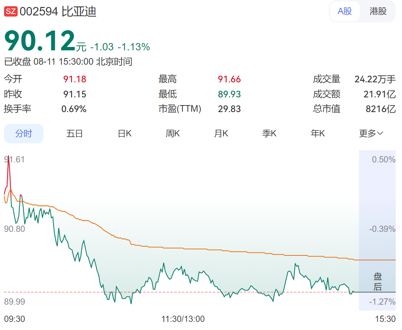This screenshot has height=330, width=402.
Task: Switch to the 港股 market toggle
Action: click(378, 11)
